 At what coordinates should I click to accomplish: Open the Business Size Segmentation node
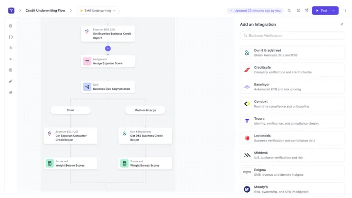[108, 87]
